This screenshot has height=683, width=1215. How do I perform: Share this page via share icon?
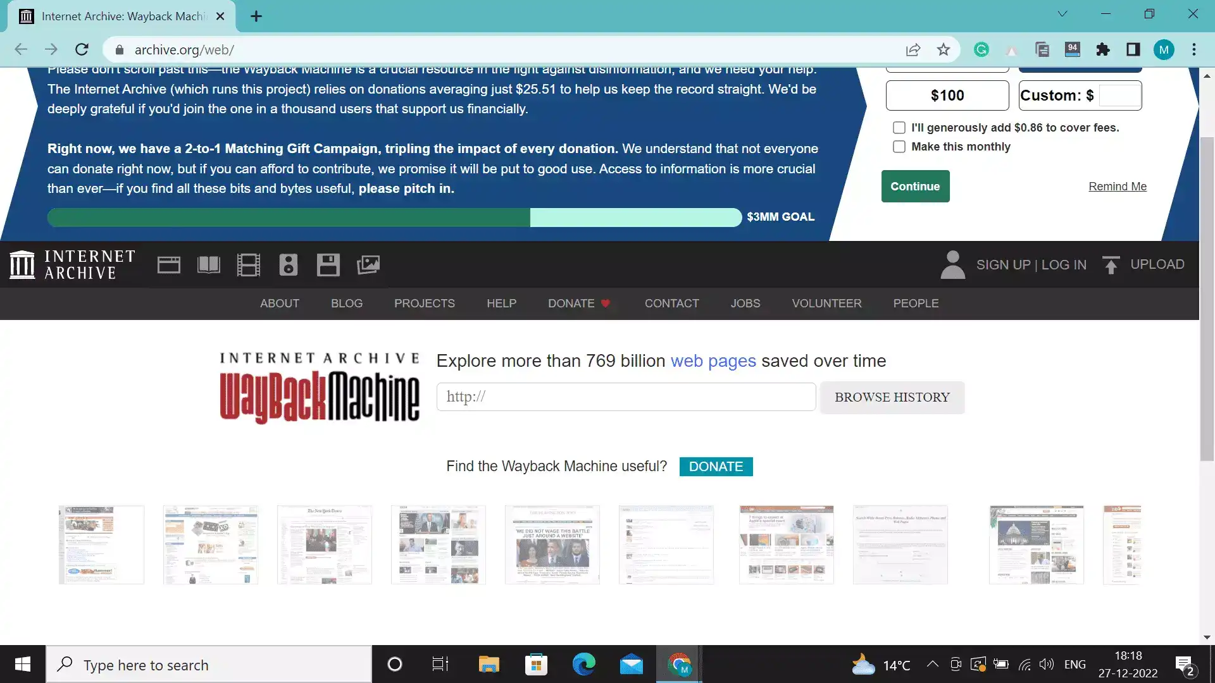point(913,50)
